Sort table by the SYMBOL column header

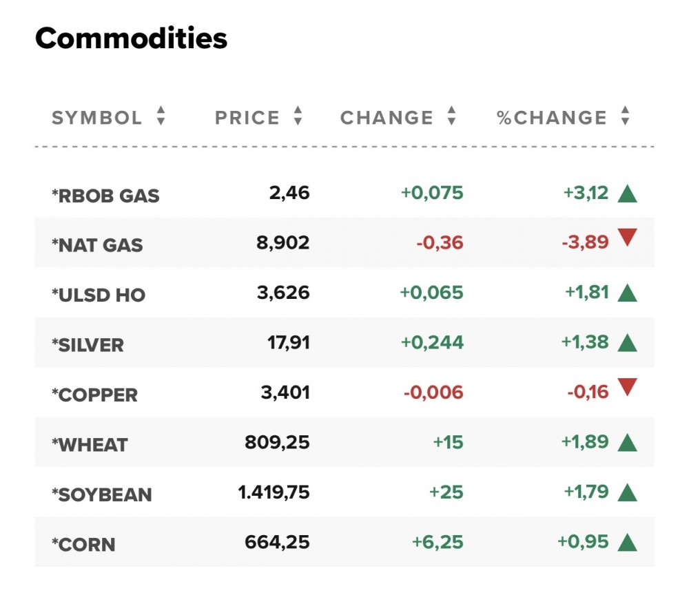[x=97, y=118]
